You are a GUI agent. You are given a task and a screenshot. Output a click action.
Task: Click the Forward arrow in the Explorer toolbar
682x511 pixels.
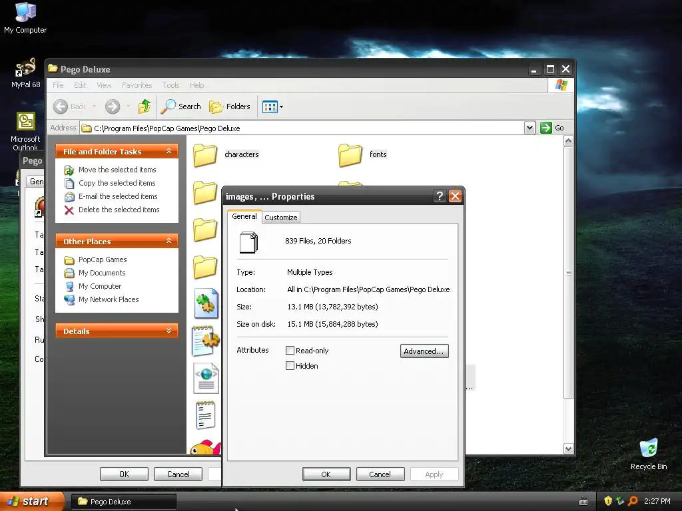112,106
